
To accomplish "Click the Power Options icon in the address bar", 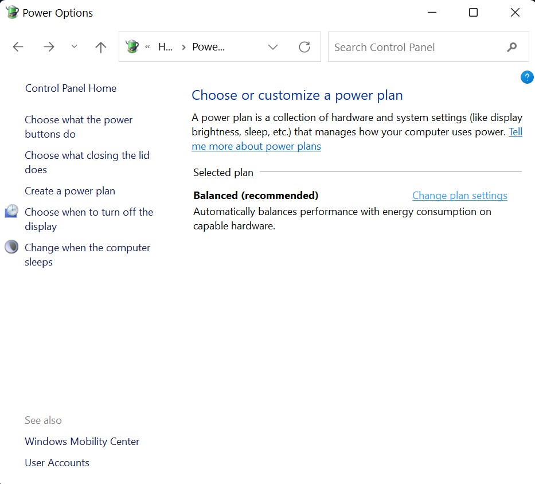I will [x=132, y=46].
